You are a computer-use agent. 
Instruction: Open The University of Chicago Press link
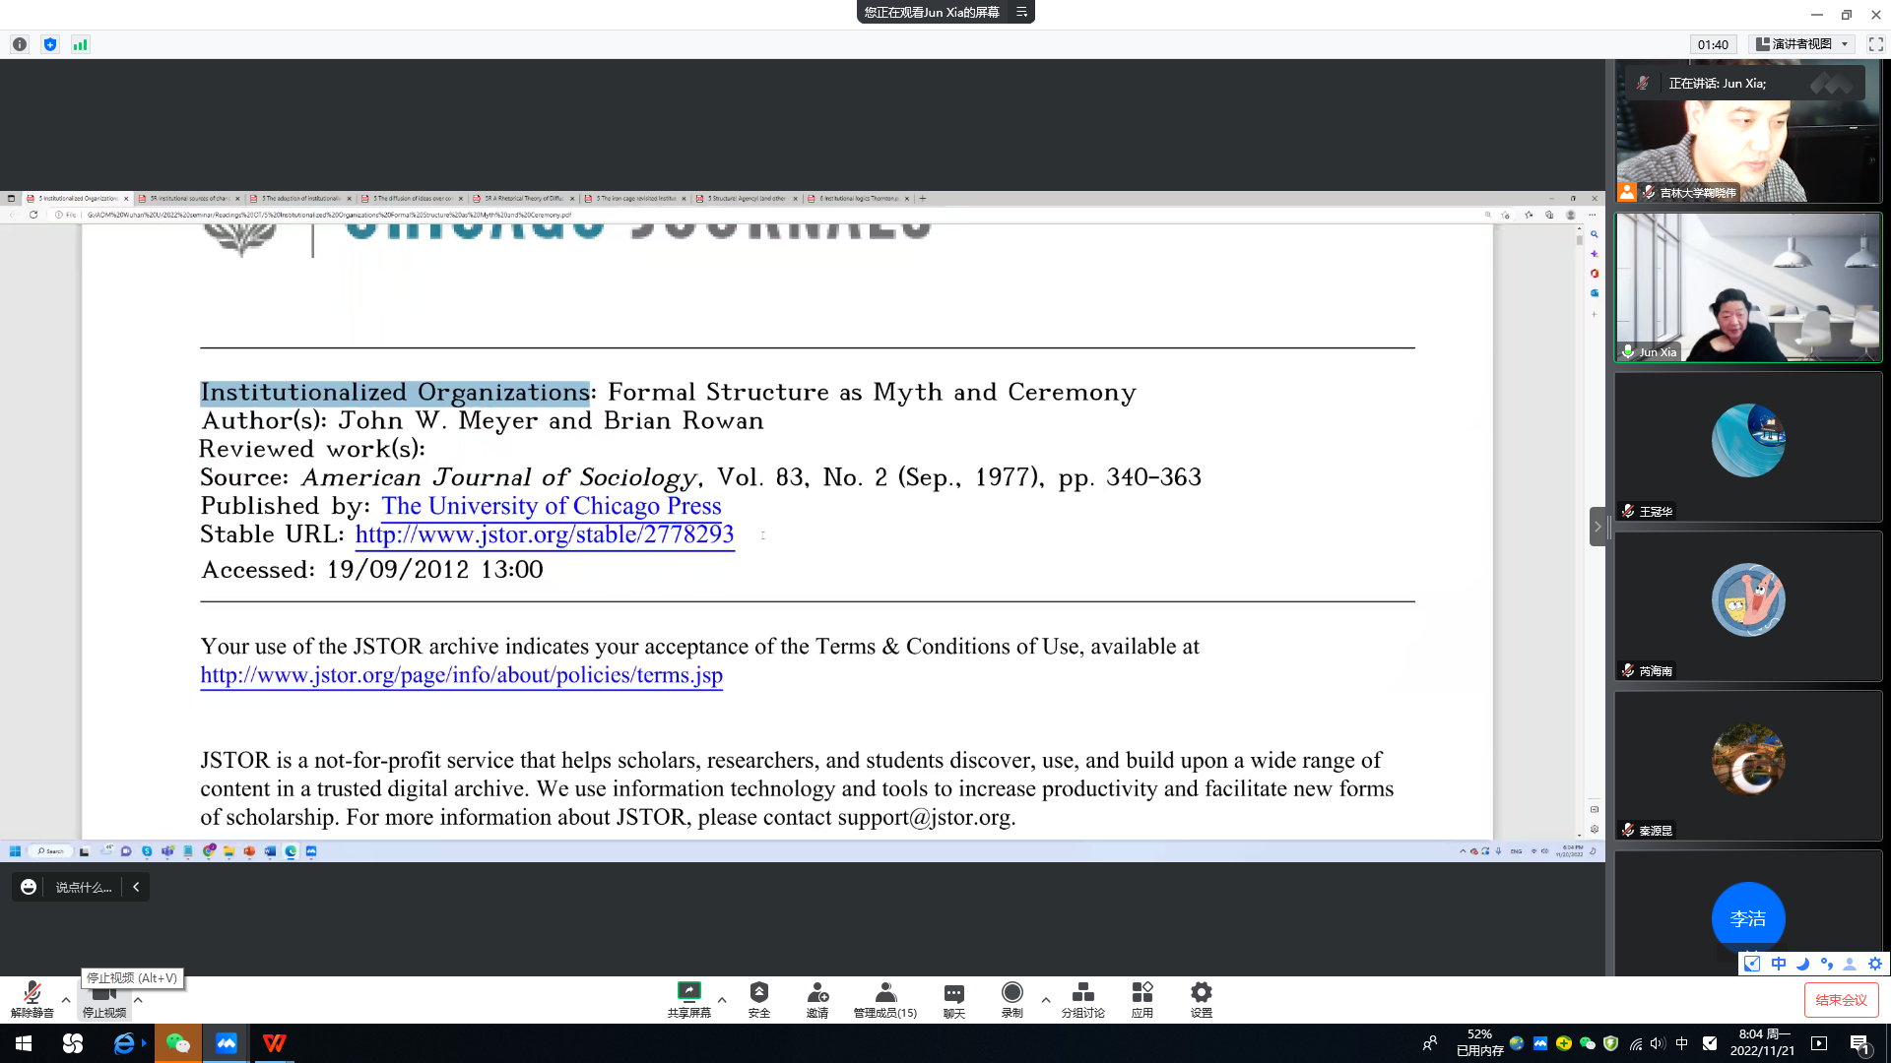(x=551, y=506)
